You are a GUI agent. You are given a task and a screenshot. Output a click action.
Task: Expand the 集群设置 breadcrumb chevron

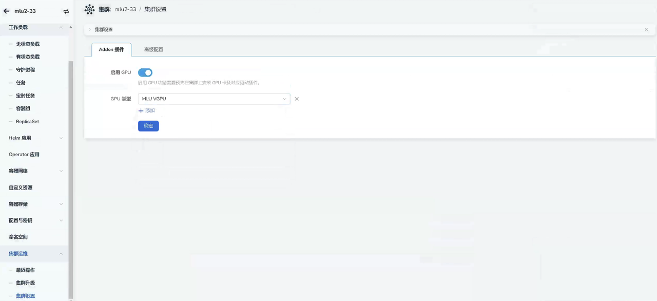(x=89, y=30)
